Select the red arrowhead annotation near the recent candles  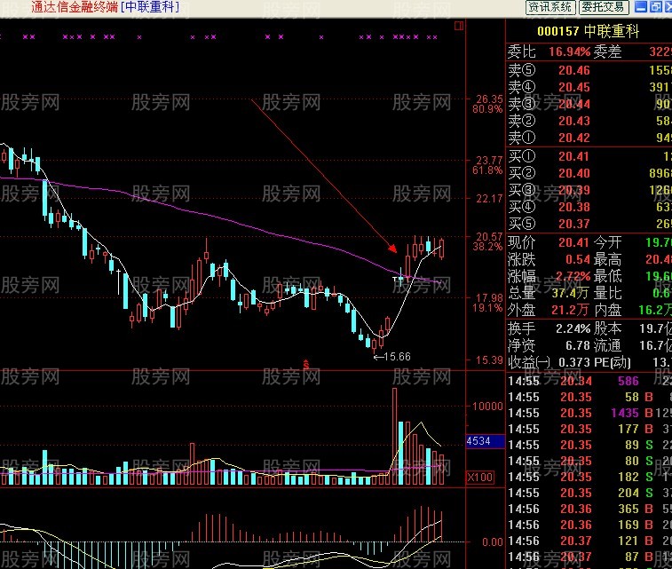click(392, 248)
